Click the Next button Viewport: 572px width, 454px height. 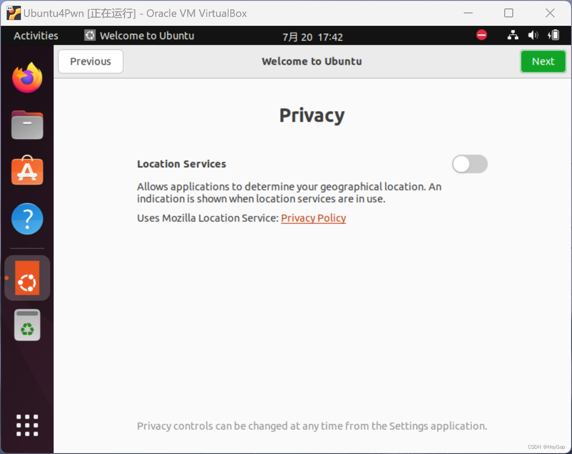pyautogui.click(x=543, y=61)
